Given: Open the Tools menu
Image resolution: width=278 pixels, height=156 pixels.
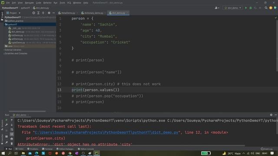Looking at the screenshot, I should pos(62,3).
